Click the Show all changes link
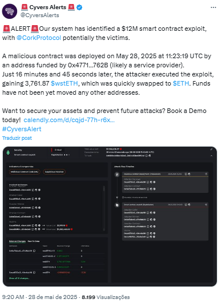Screen dimensions: 222x303 (x=19, y=278)
